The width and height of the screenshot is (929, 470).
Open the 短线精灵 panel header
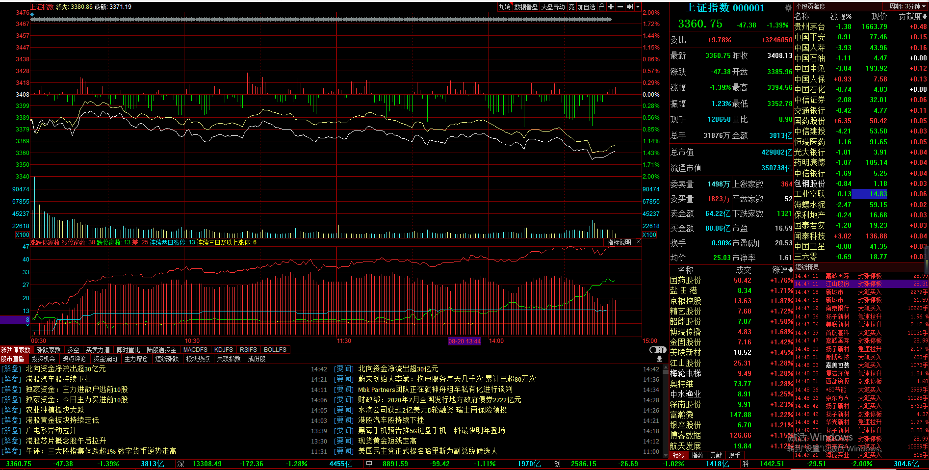807,267
